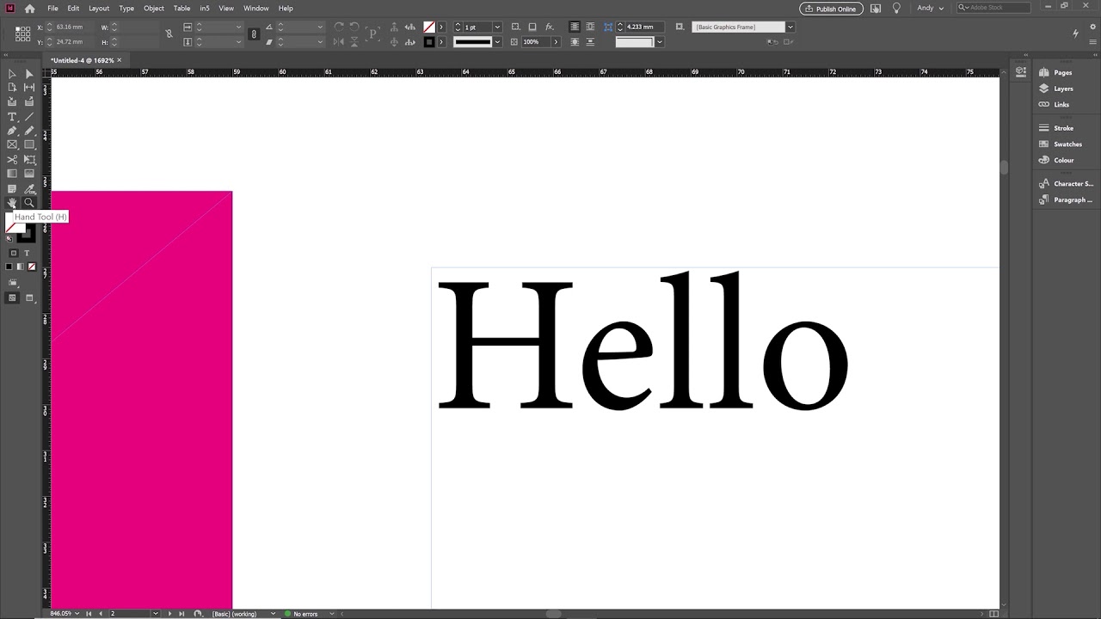This screenshot has height=619, width=1101.
Task: Click the stroke swatch in control bar
Action: coord(428,41)
